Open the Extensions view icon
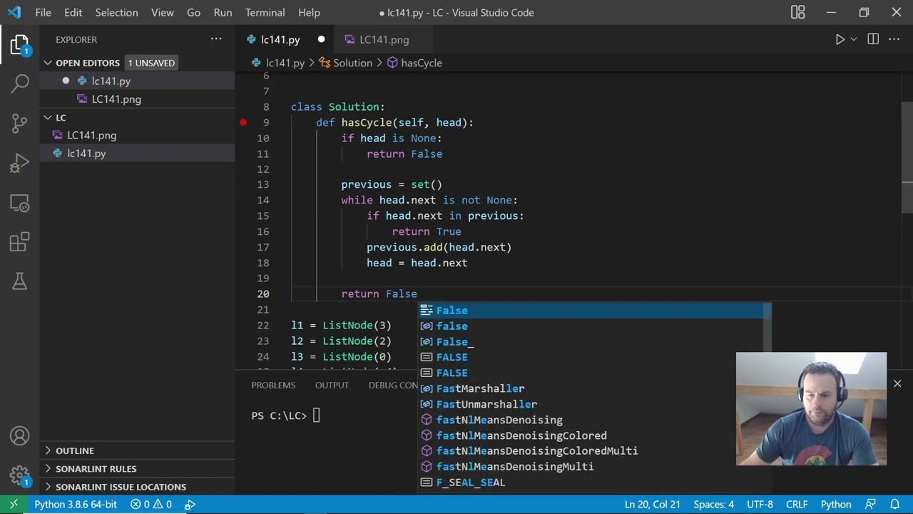This screenshot has width=913, height=514. [x=20, y=243]
